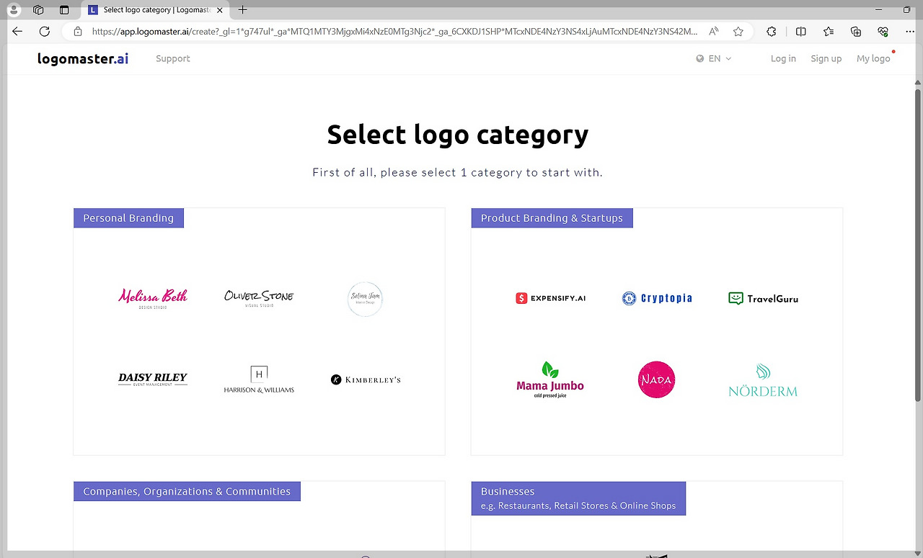The width and height of the screenshot is (923, 558).
Task: View site information lock icon
Action: [78, 31]
